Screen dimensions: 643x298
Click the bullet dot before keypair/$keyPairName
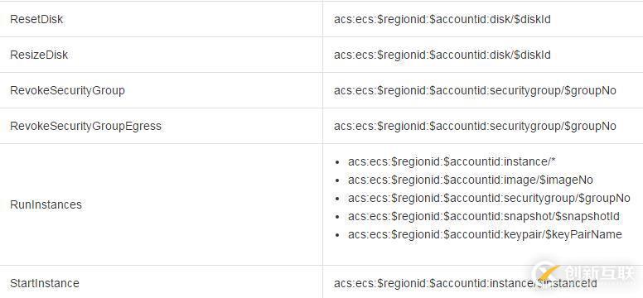click(x=337, y=235)
